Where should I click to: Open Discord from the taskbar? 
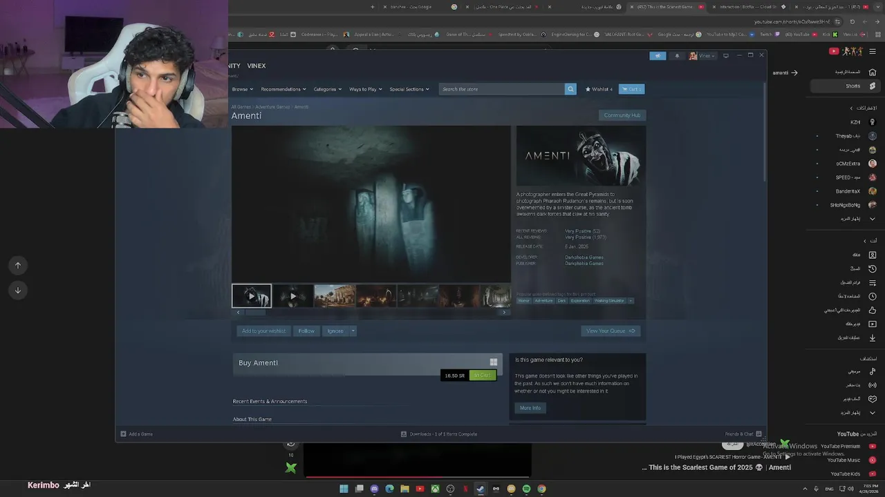point(374,489)
